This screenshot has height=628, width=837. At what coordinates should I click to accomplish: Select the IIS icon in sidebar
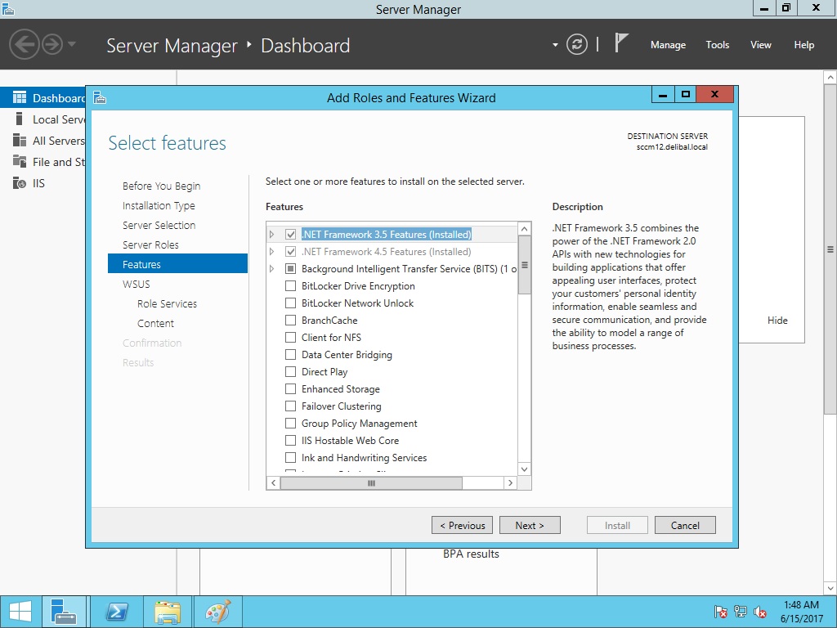pos(19,183)
